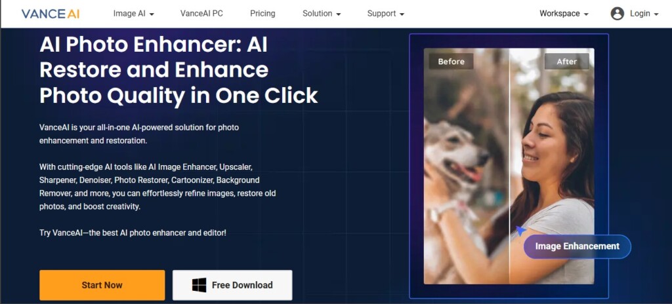Click the Start Now button
The image size is (672, 304).
[x=102, y=285]
